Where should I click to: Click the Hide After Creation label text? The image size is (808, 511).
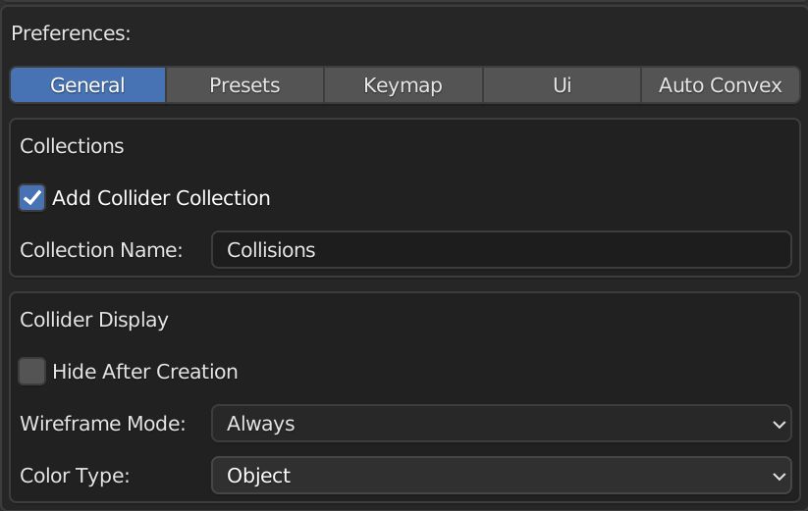point(144,372)
